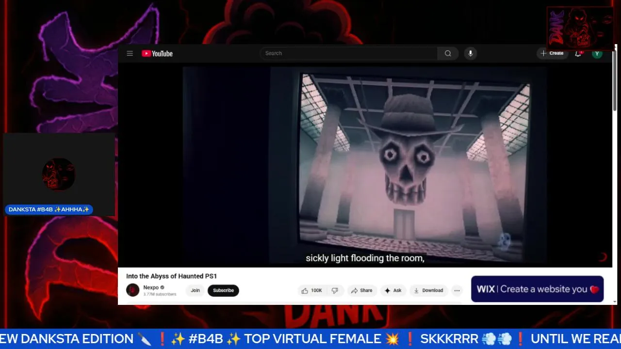Open the account avatar menu

click(x=597, y=53)
